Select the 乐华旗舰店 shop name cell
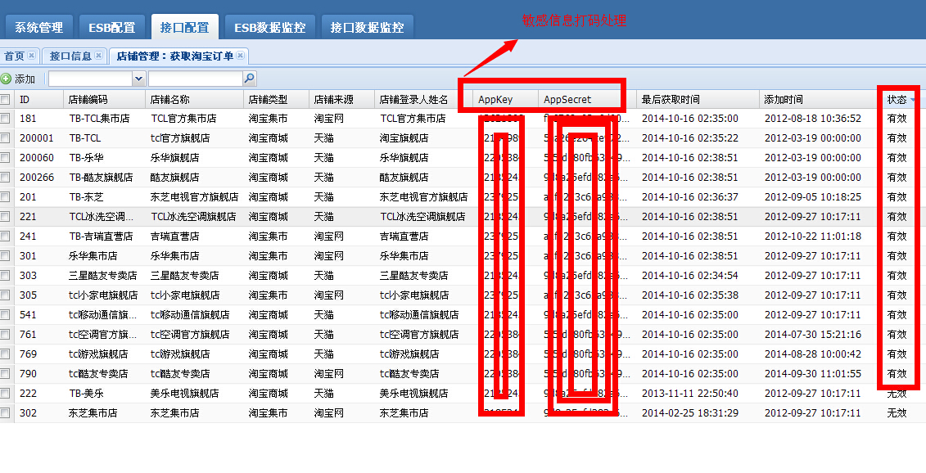Viewport: 926px width, 473px height. pyautogui.click(x=175, y=158)
